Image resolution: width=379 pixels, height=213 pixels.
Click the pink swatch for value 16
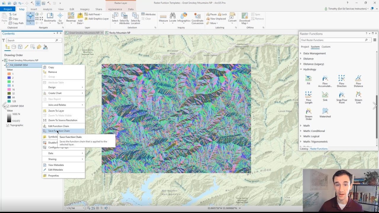click(x=9, y=90)
